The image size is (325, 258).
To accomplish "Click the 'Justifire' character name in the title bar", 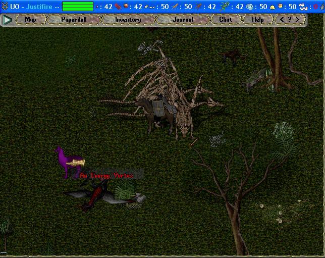I will pos(39,7).
